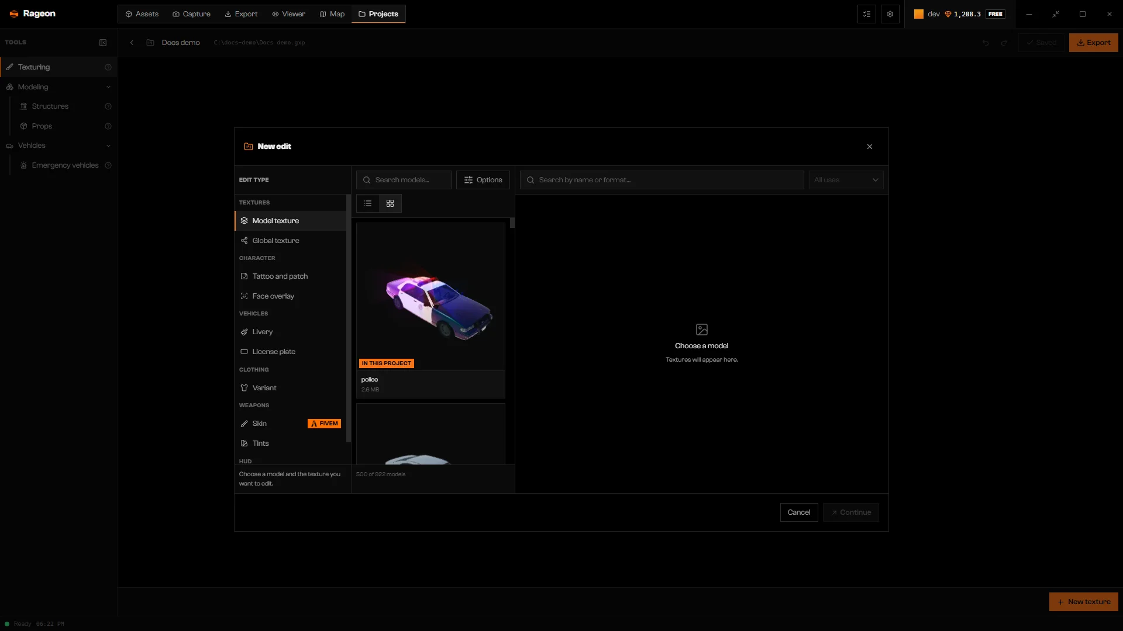Image resolution: width=1123 pixels, height=631 pixels.
Task: Select the Face overlay edit type
Action: [x=290, y=296]
